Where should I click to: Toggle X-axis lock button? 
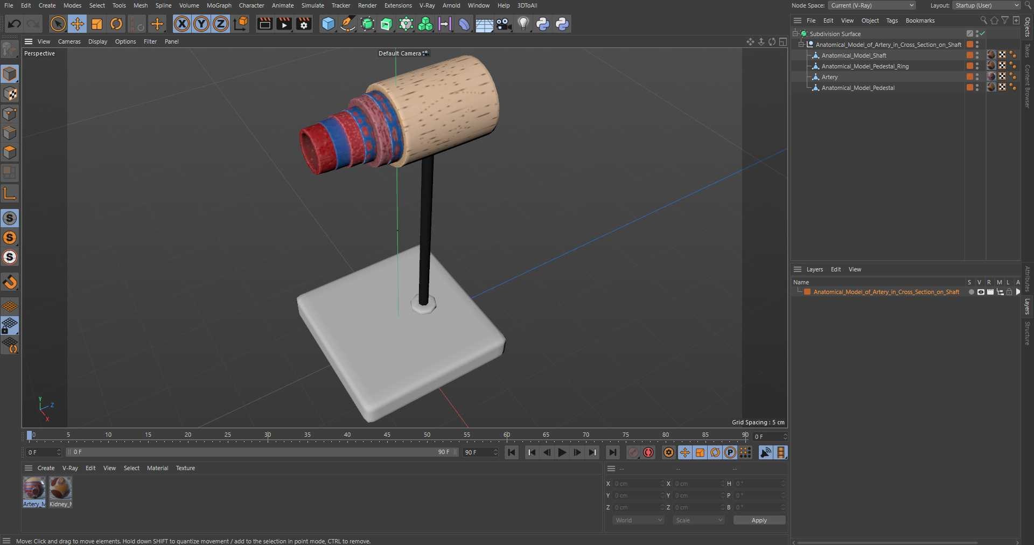coord(182,24)
